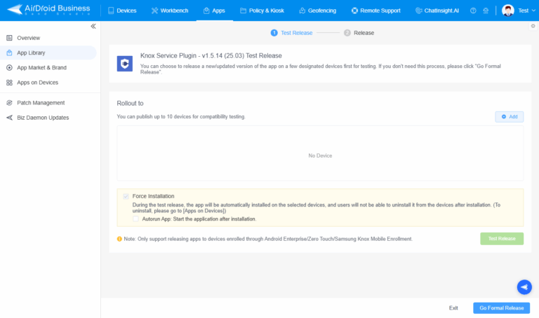
Task: Open the Policy & Kiosk tab
Action: [x=262, y=11]
